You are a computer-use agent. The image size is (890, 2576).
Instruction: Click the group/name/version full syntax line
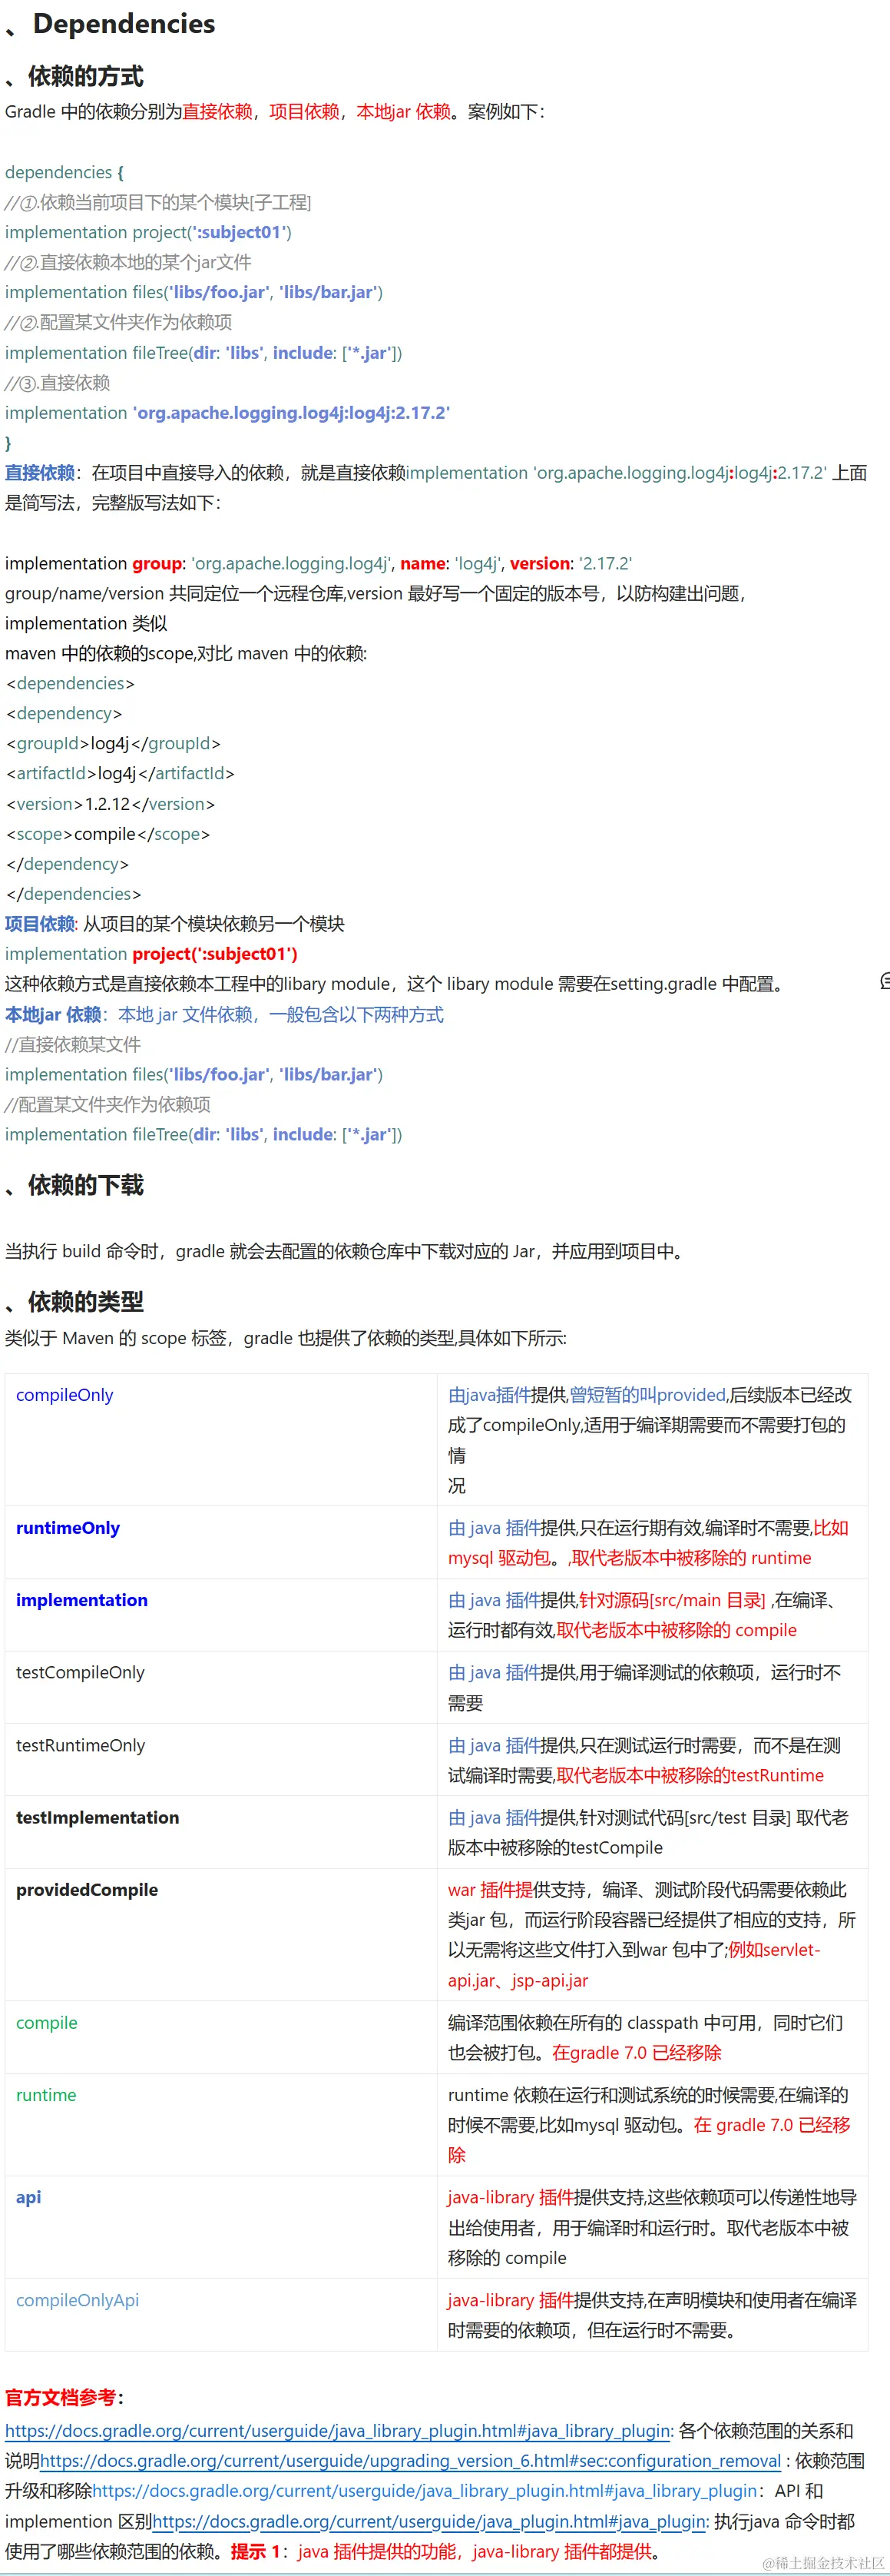(319, 563)
